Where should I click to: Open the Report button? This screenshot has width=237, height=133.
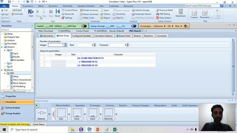[x=105, y=18]
